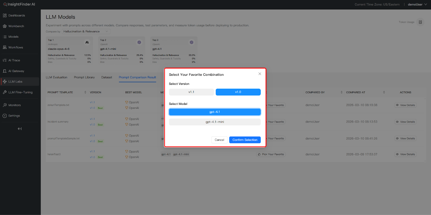
Task: Collapse the left sidebar with arrow icon
Action: (20, 129)
